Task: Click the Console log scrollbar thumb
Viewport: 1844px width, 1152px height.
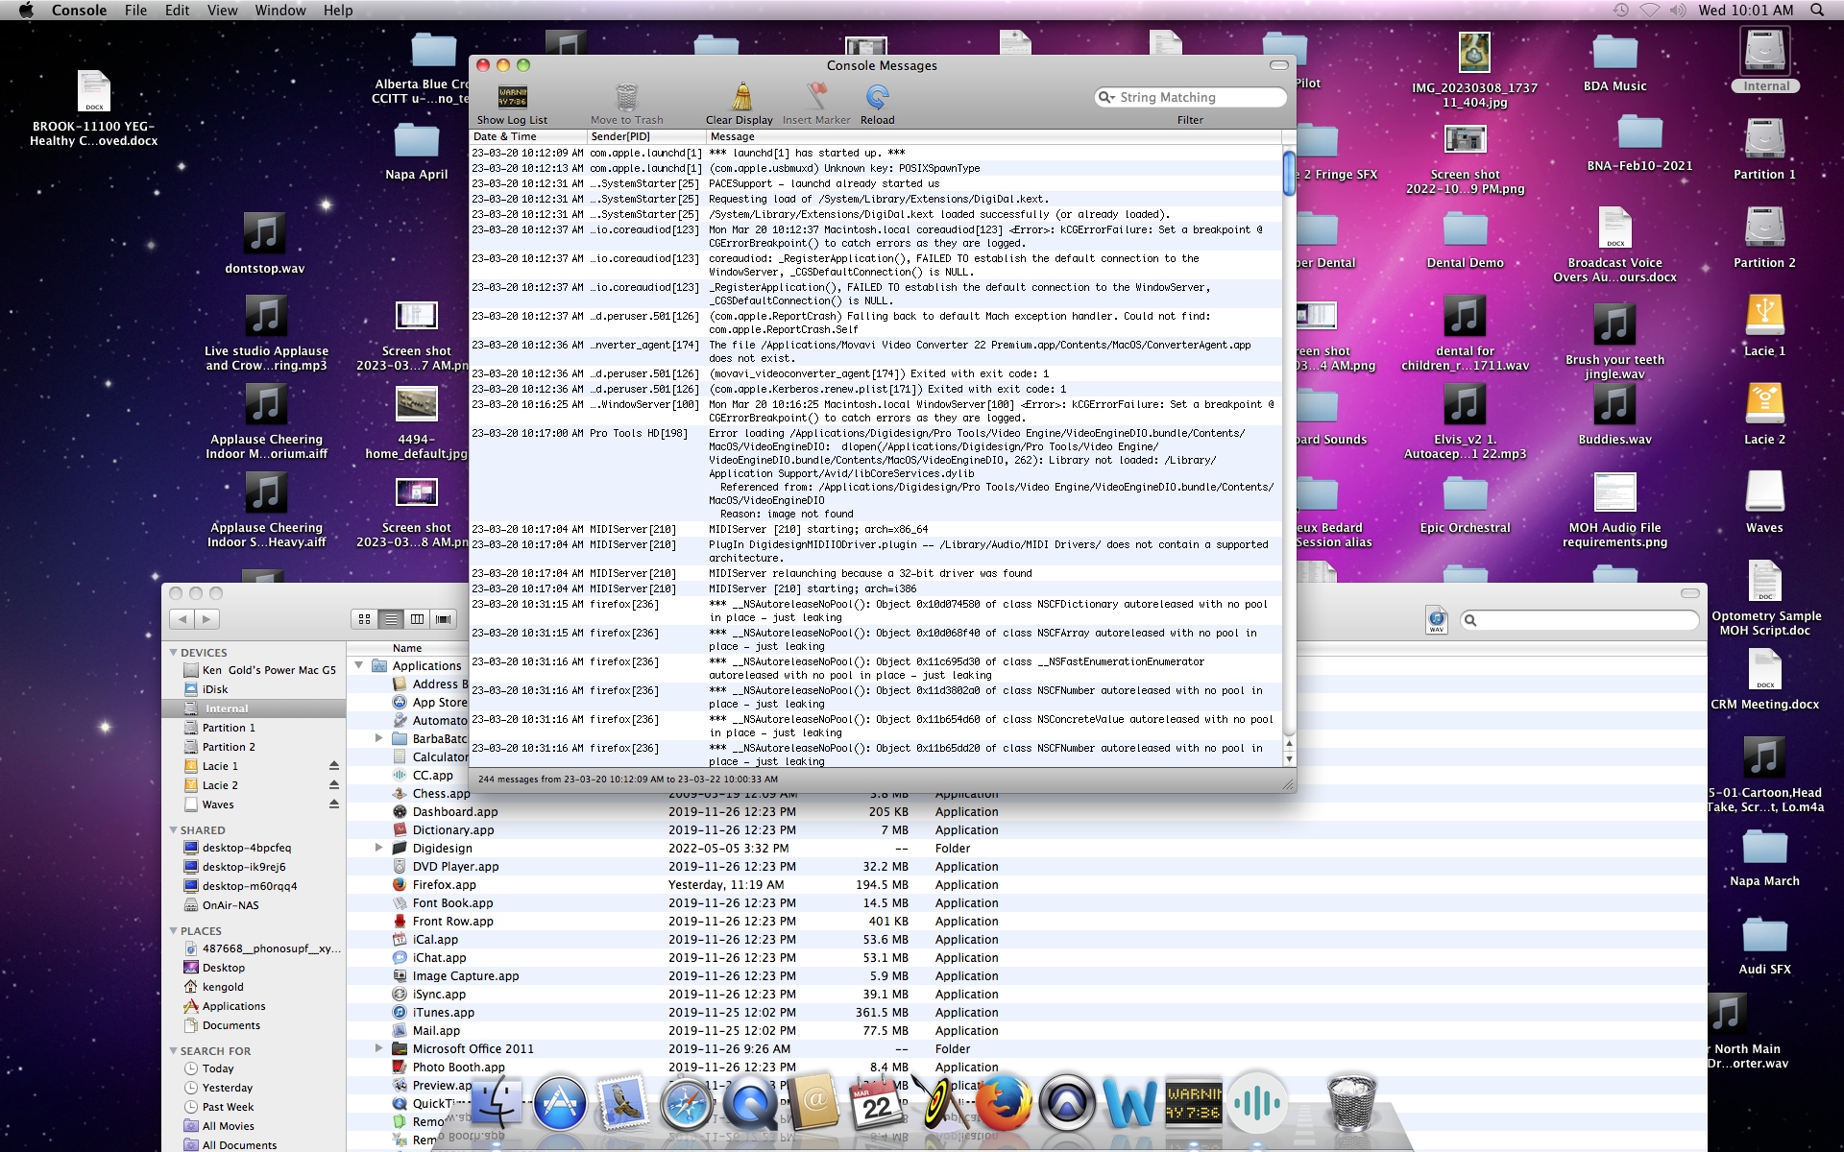Action: tap(1289, 173)
